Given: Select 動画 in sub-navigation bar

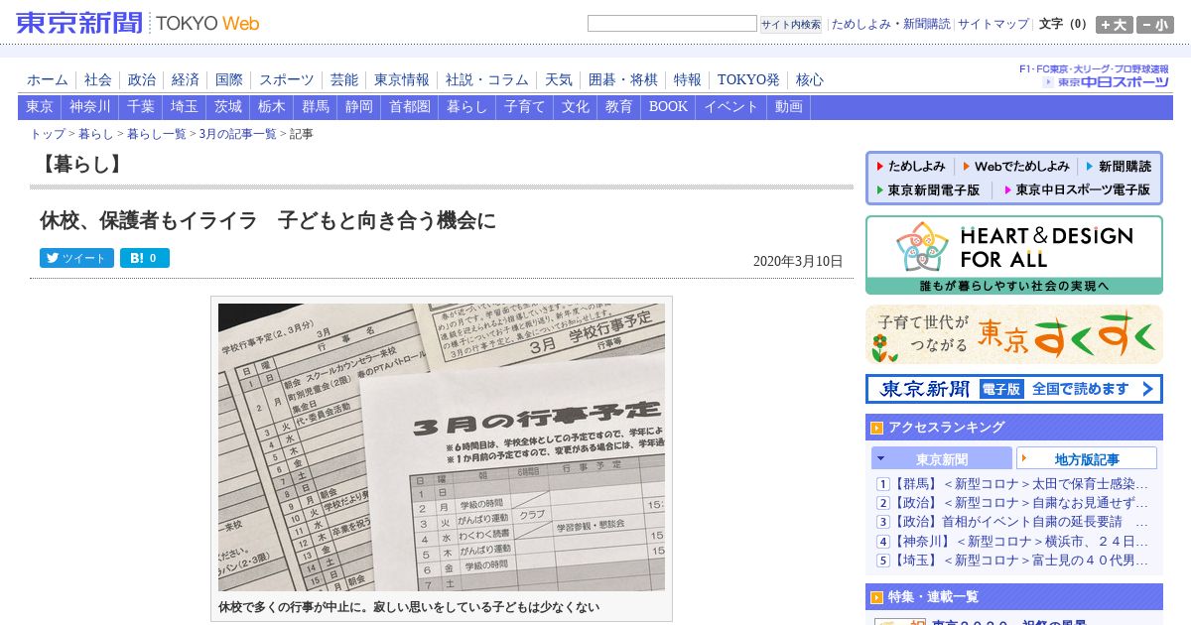Looking at the screenshot, I should coord(789,107).
